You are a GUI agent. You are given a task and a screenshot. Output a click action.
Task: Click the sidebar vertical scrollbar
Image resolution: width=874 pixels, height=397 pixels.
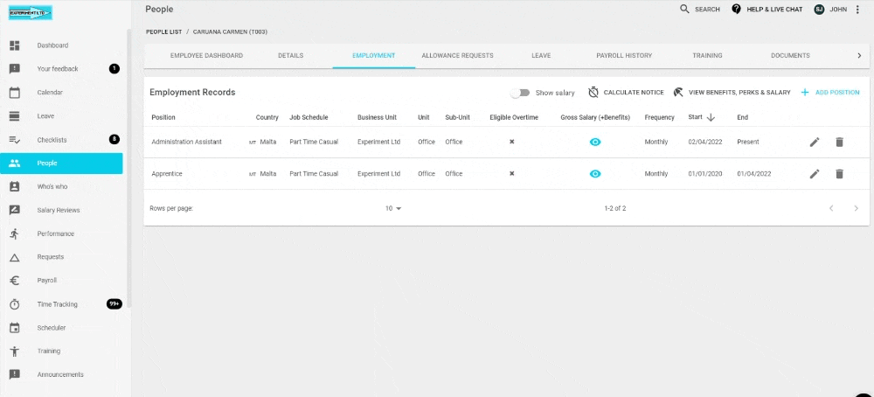pyautogui.click(x=130, y=167)
